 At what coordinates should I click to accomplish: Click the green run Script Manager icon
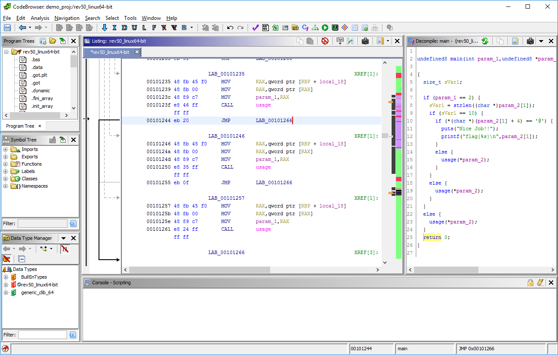click(x=325, y=28)
